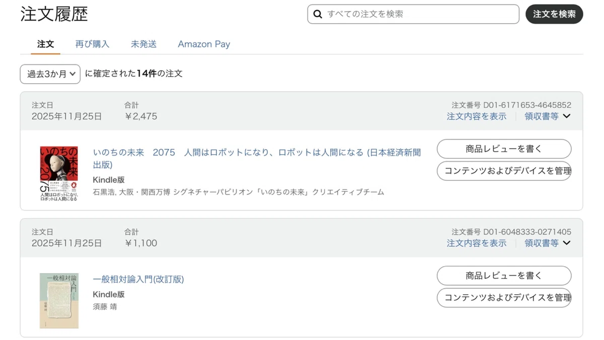604x340 pixels.
Task: Open the いのちの未来 2075 book cover thumbnail
Action: (59, 174)
